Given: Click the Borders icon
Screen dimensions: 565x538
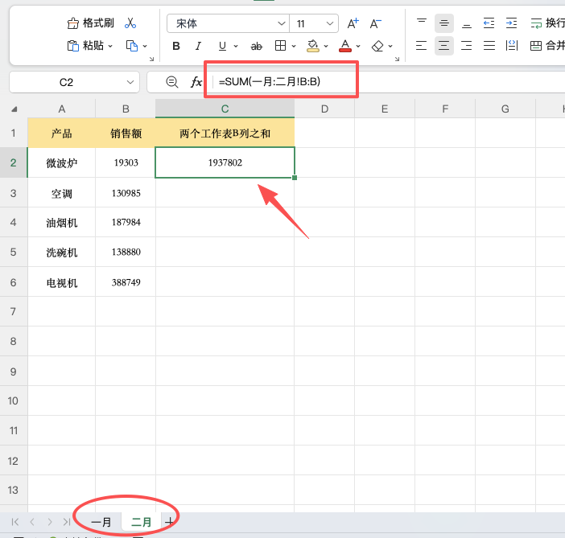Looking at the screenshot, I should pos(280,46).
